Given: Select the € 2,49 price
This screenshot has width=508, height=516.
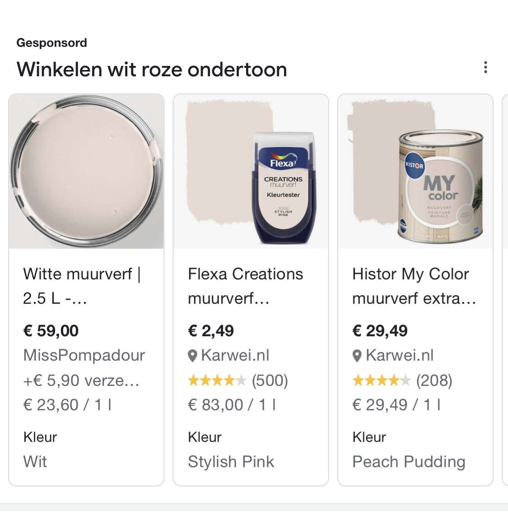Looking at the screenshot, I should (211, 331).
